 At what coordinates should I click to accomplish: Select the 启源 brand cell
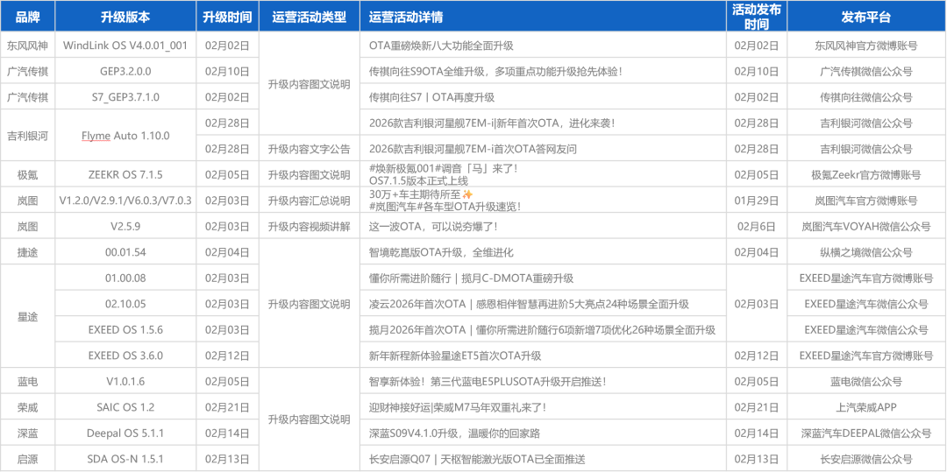tap(27, 459)
